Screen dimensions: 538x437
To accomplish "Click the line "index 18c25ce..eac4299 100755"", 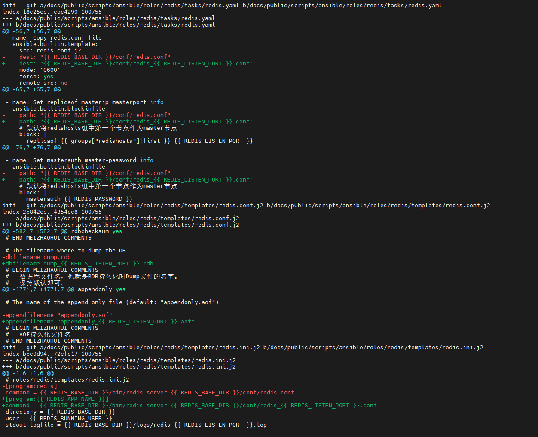I will tap(52, 12).
